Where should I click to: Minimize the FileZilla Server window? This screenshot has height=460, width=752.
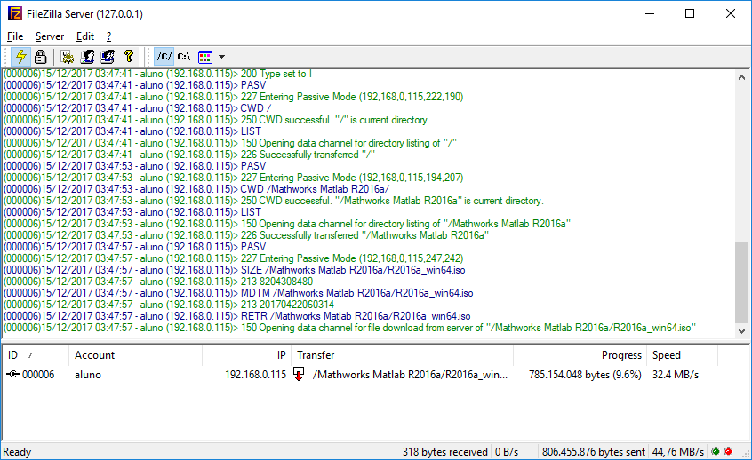(650, 13)
